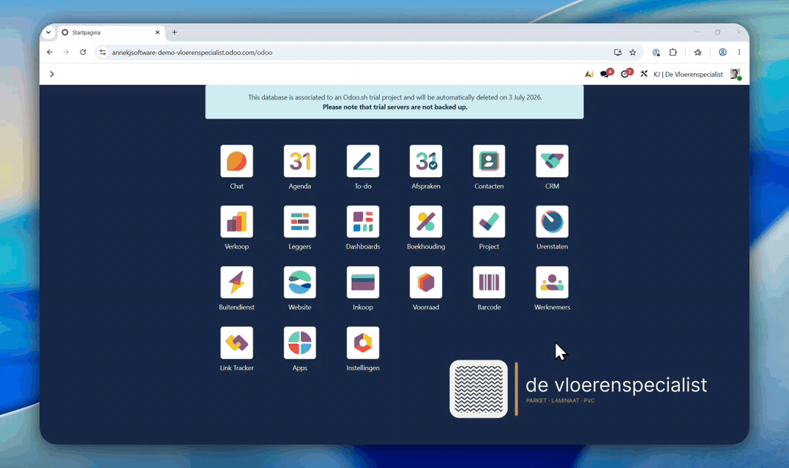
Task: Open the Website app
Action: [x=300, y=282]
